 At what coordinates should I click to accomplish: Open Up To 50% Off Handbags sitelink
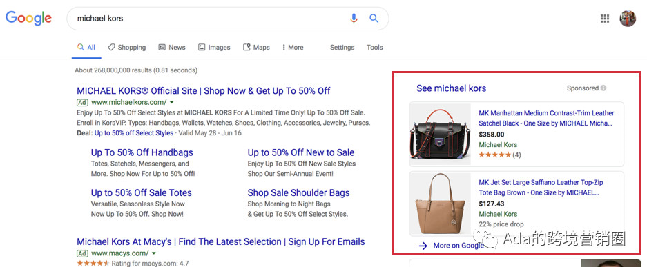142,152
